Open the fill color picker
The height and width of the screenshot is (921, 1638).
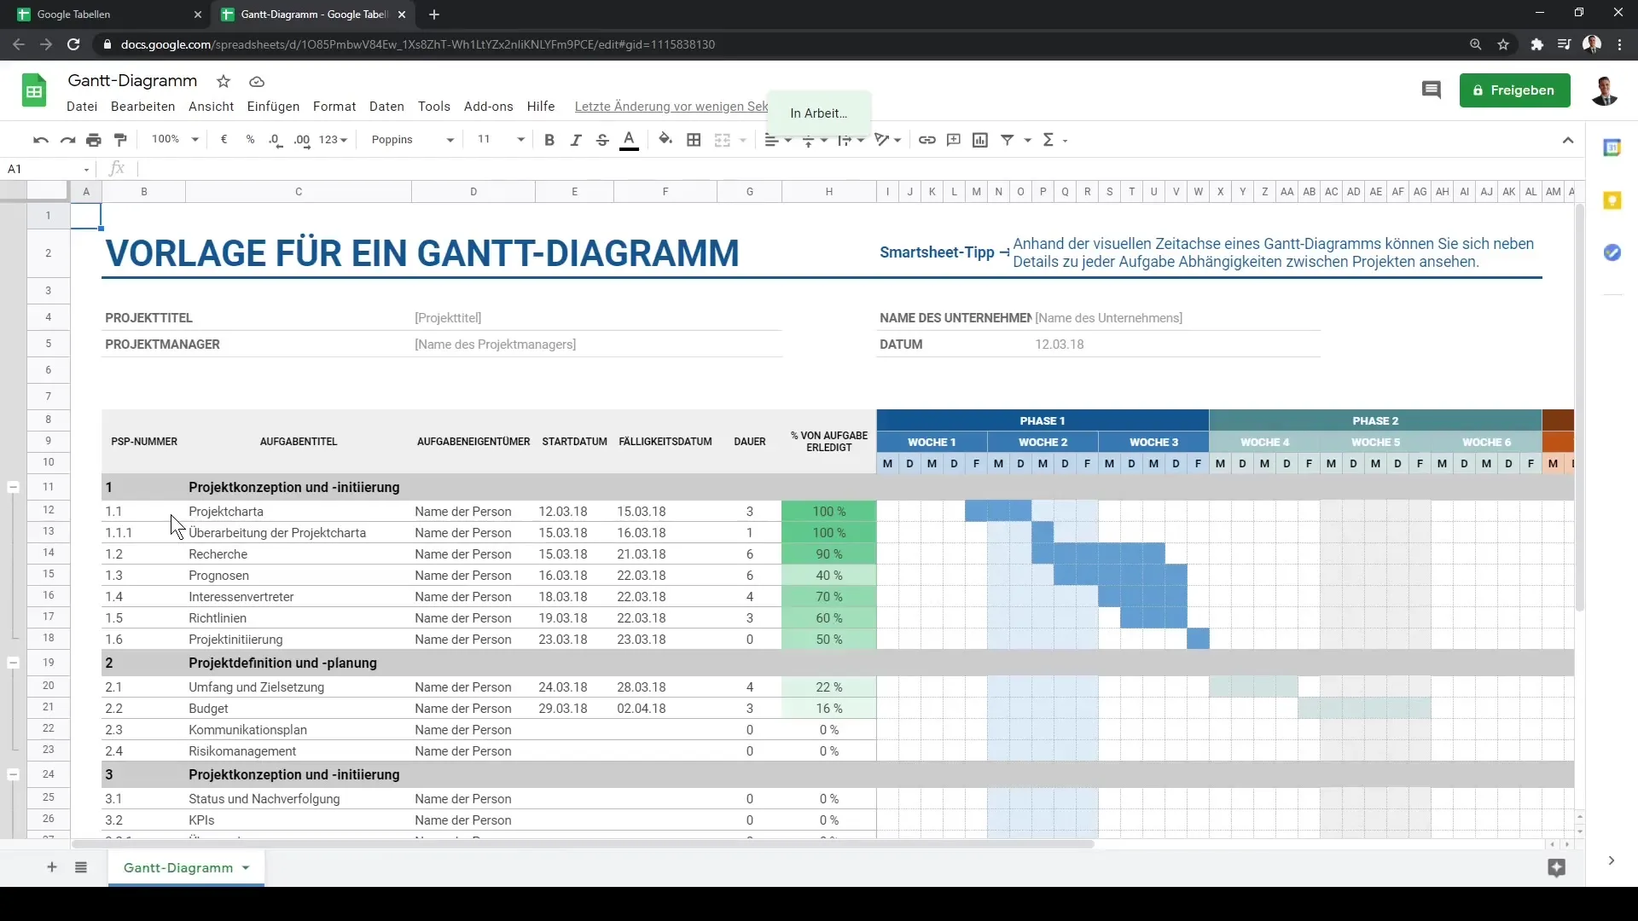(665, 140)
